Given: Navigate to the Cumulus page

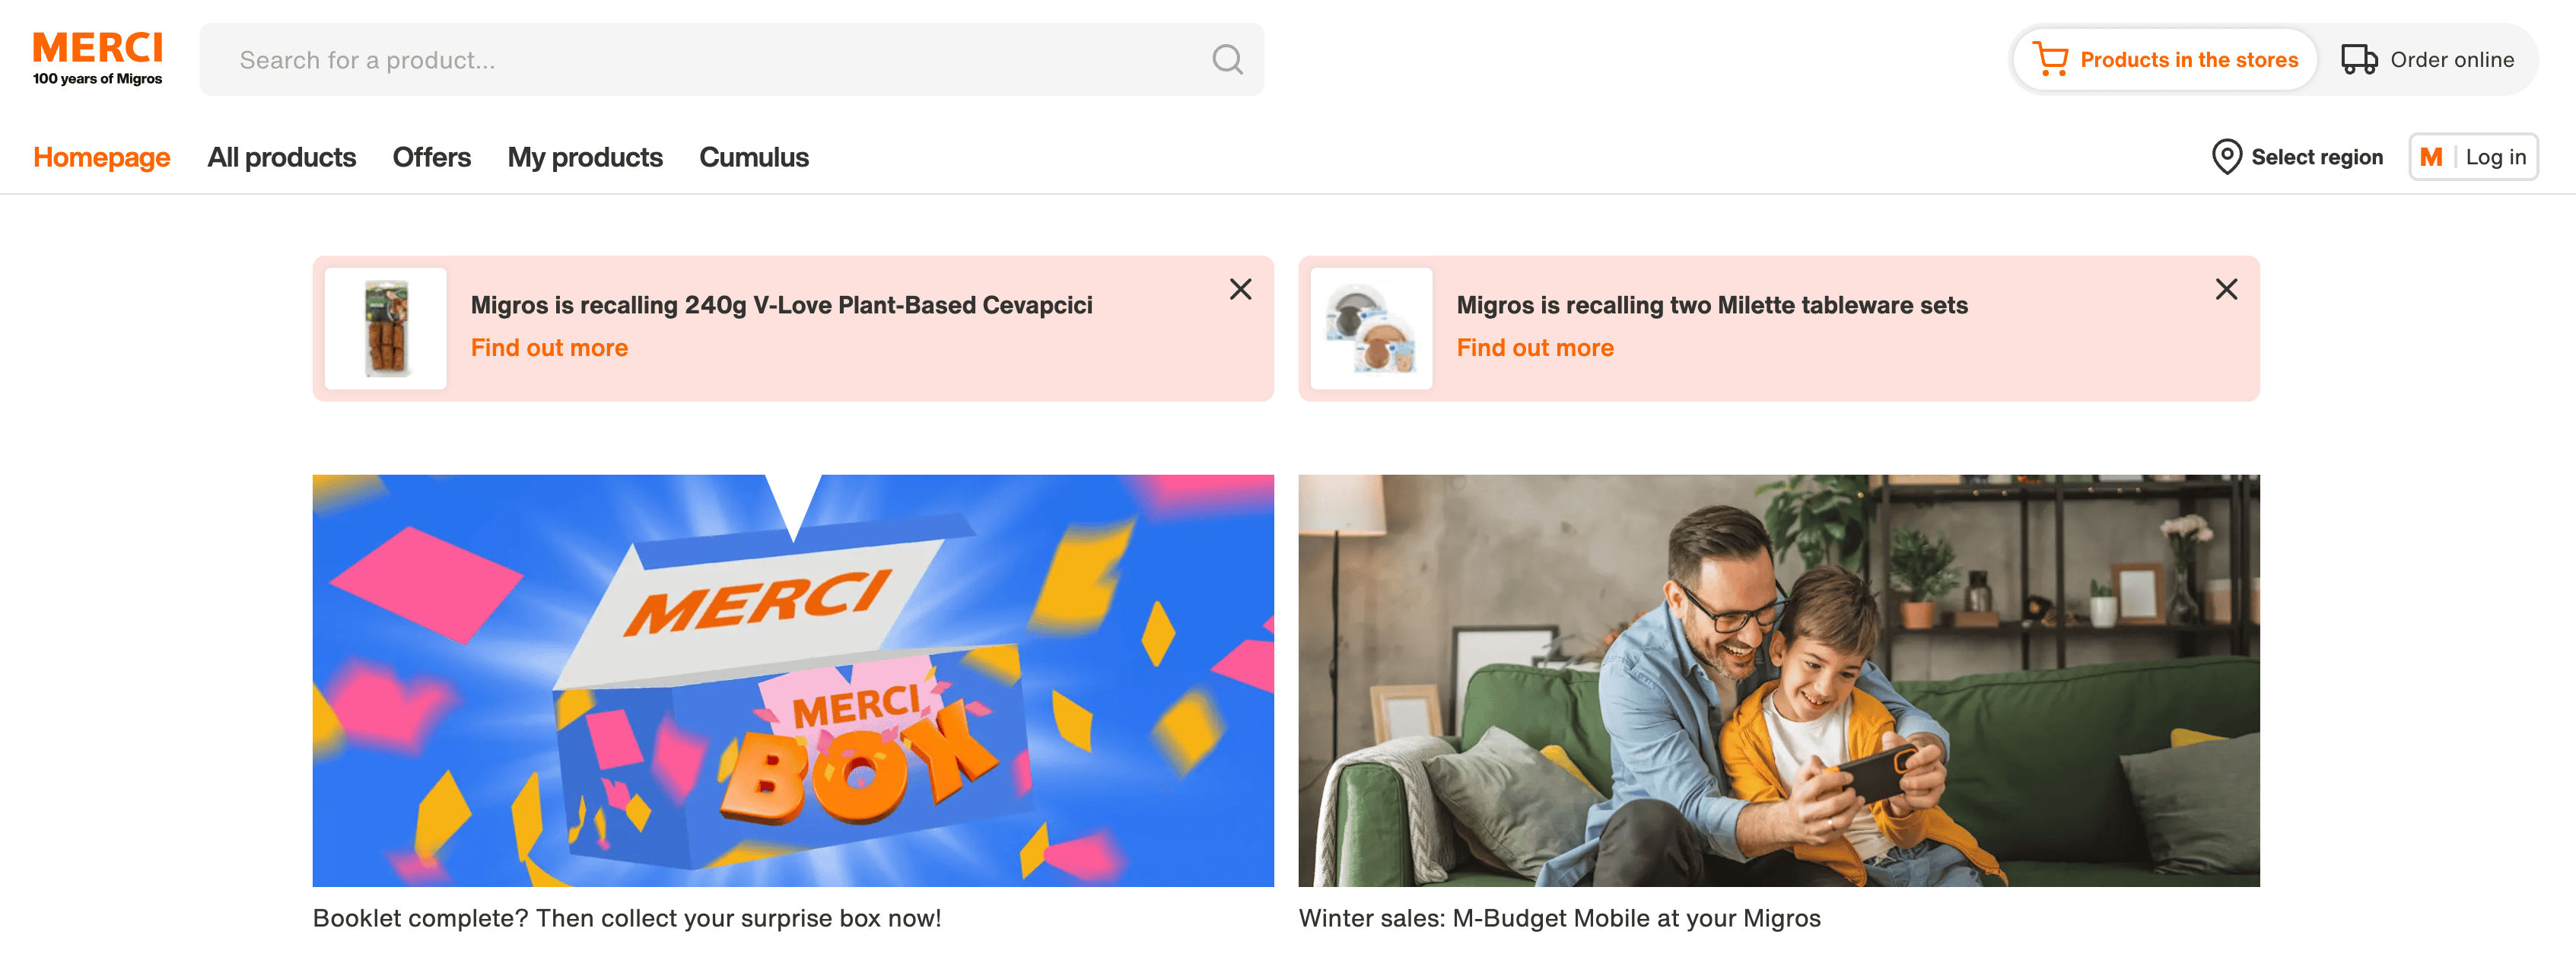Looking at the screenshot, I should pyautogui.click(x=753, y=157).
